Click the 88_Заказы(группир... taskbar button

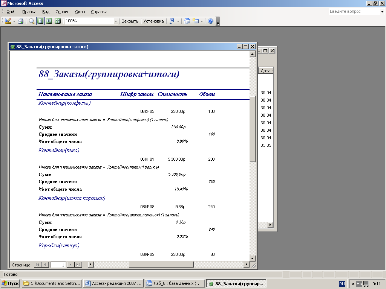click(x=236, y=283)
